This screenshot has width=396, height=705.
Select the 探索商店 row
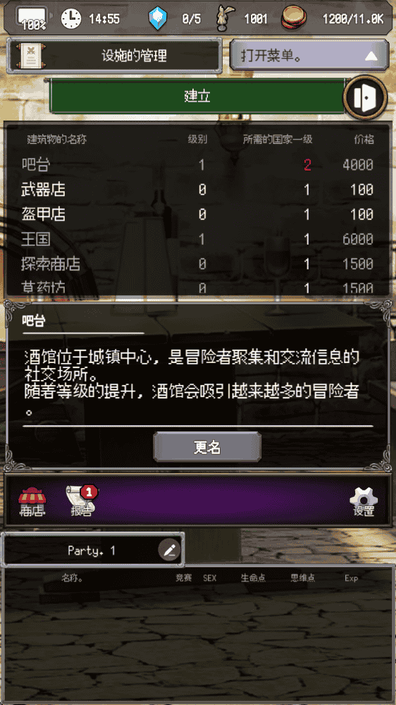(197, 264)
